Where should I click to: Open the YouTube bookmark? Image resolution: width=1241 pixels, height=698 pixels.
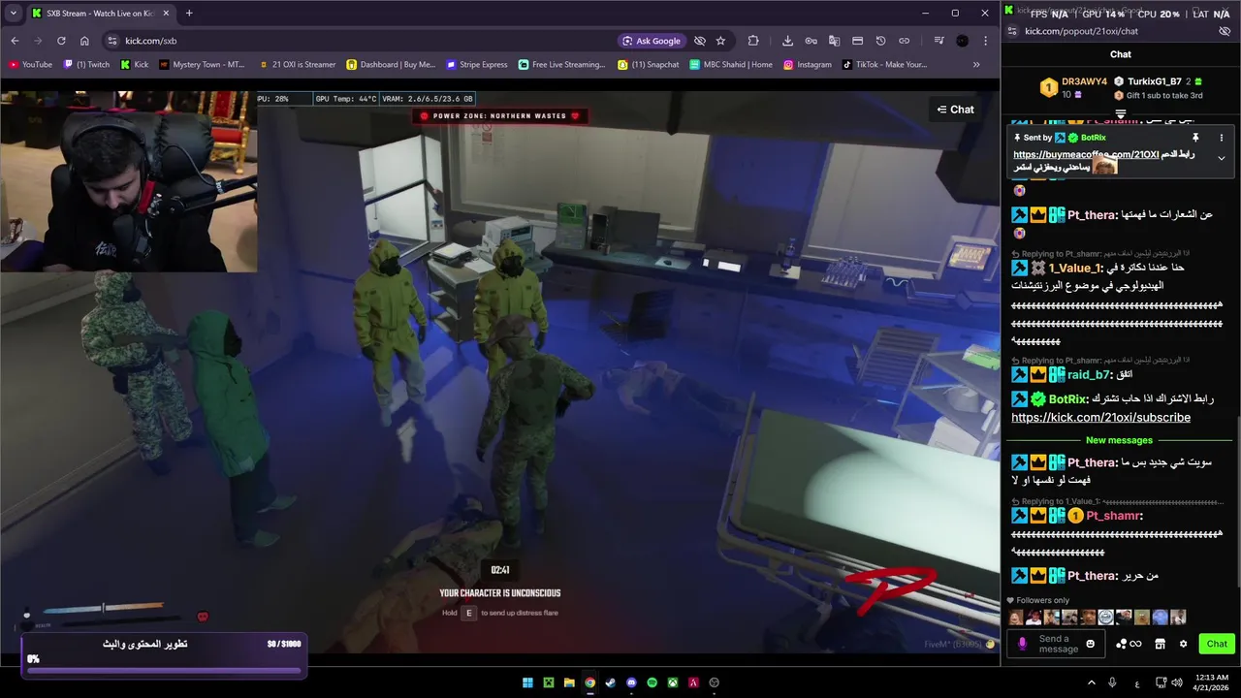tap(30, 65)
